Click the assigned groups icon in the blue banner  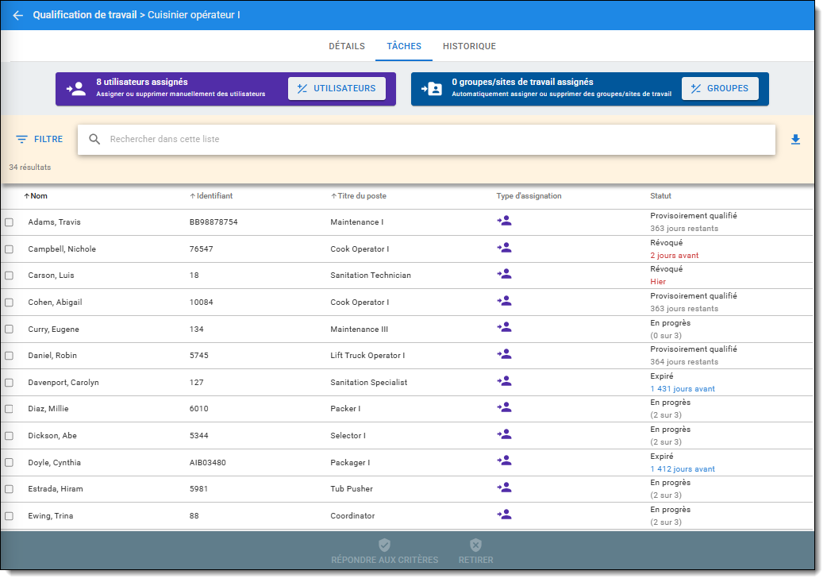[431, 89]
